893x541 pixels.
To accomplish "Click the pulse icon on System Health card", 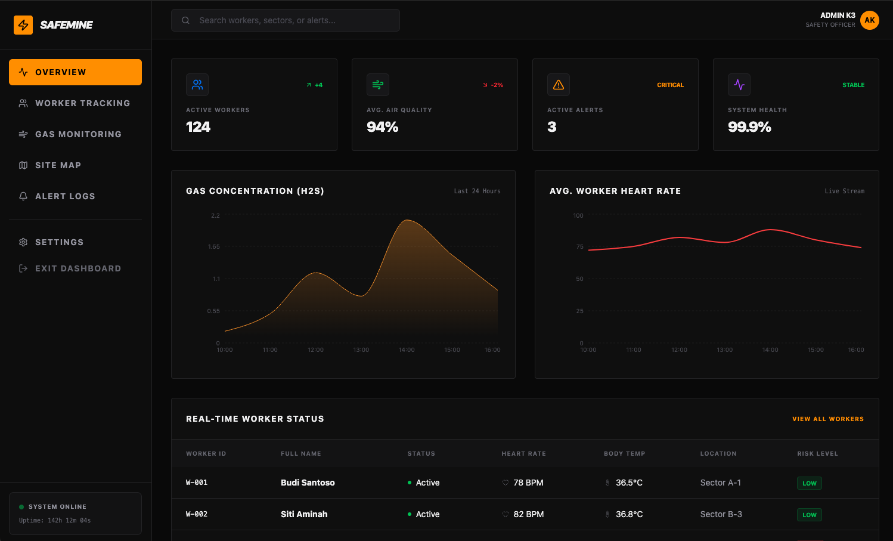I will click(739, 85).
